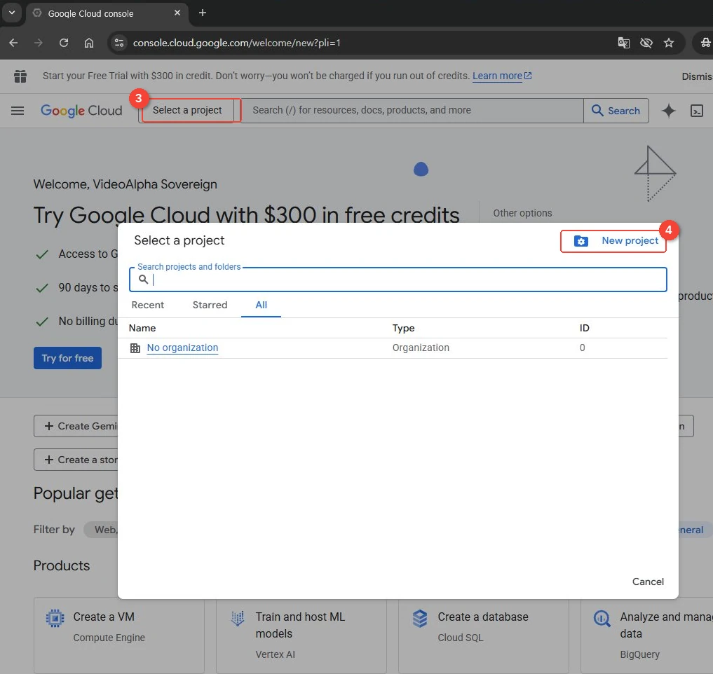
Task: Select the All tab
Action: pos(261,305)
